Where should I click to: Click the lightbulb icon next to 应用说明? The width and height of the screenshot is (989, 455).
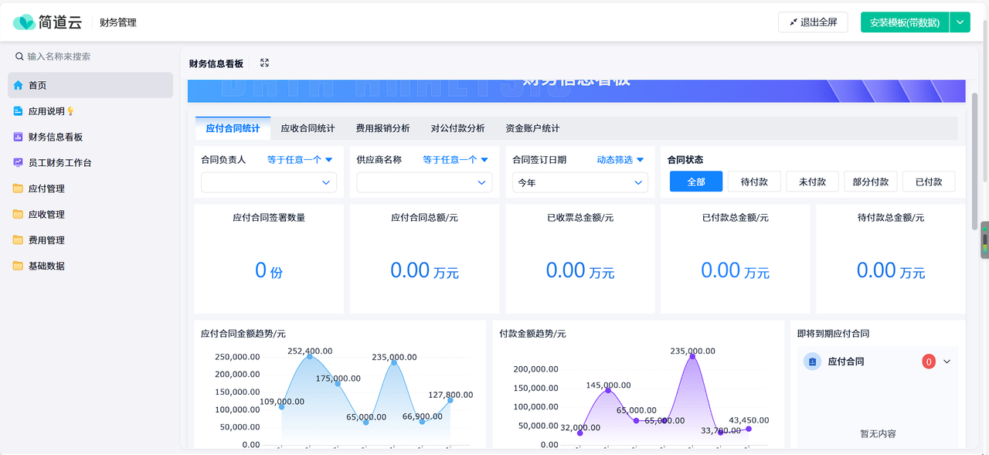(70, 111)
